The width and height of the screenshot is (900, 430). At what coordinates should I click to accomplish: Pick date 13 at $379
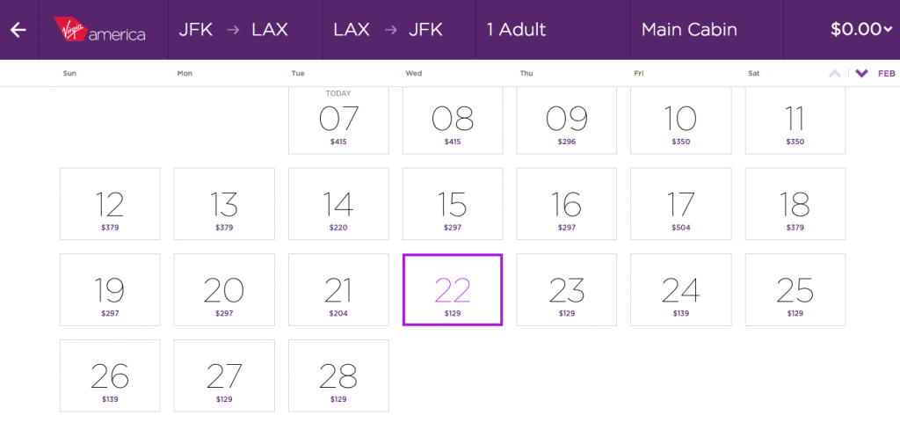(x=224, y=204)
